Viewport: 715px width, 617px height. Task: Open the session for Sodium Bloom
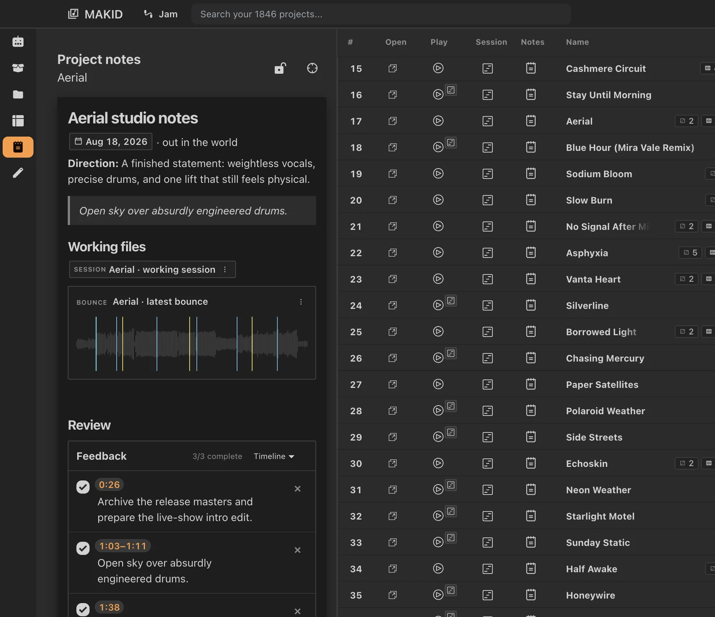(x=488, y=174)
